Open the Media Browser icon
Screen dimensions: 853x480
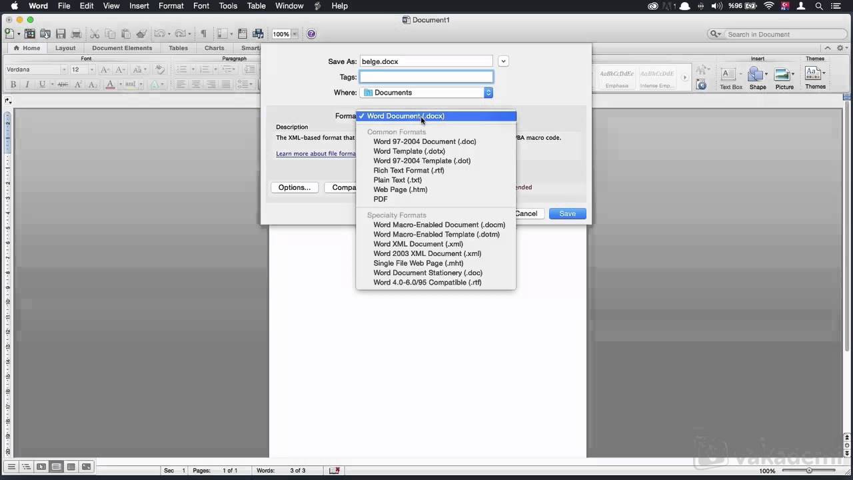(x=257, y=33)
